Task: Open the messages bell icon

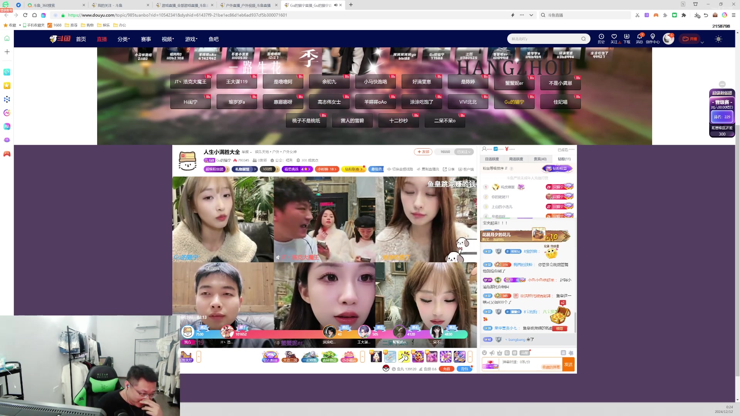Action: (x=639, y=37)
